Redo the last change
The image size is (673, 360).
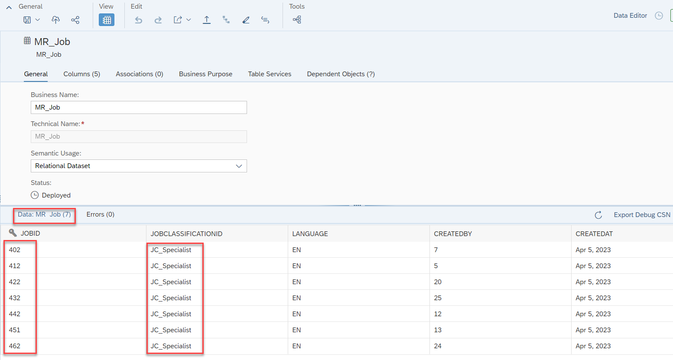click(x=158, y=19)
